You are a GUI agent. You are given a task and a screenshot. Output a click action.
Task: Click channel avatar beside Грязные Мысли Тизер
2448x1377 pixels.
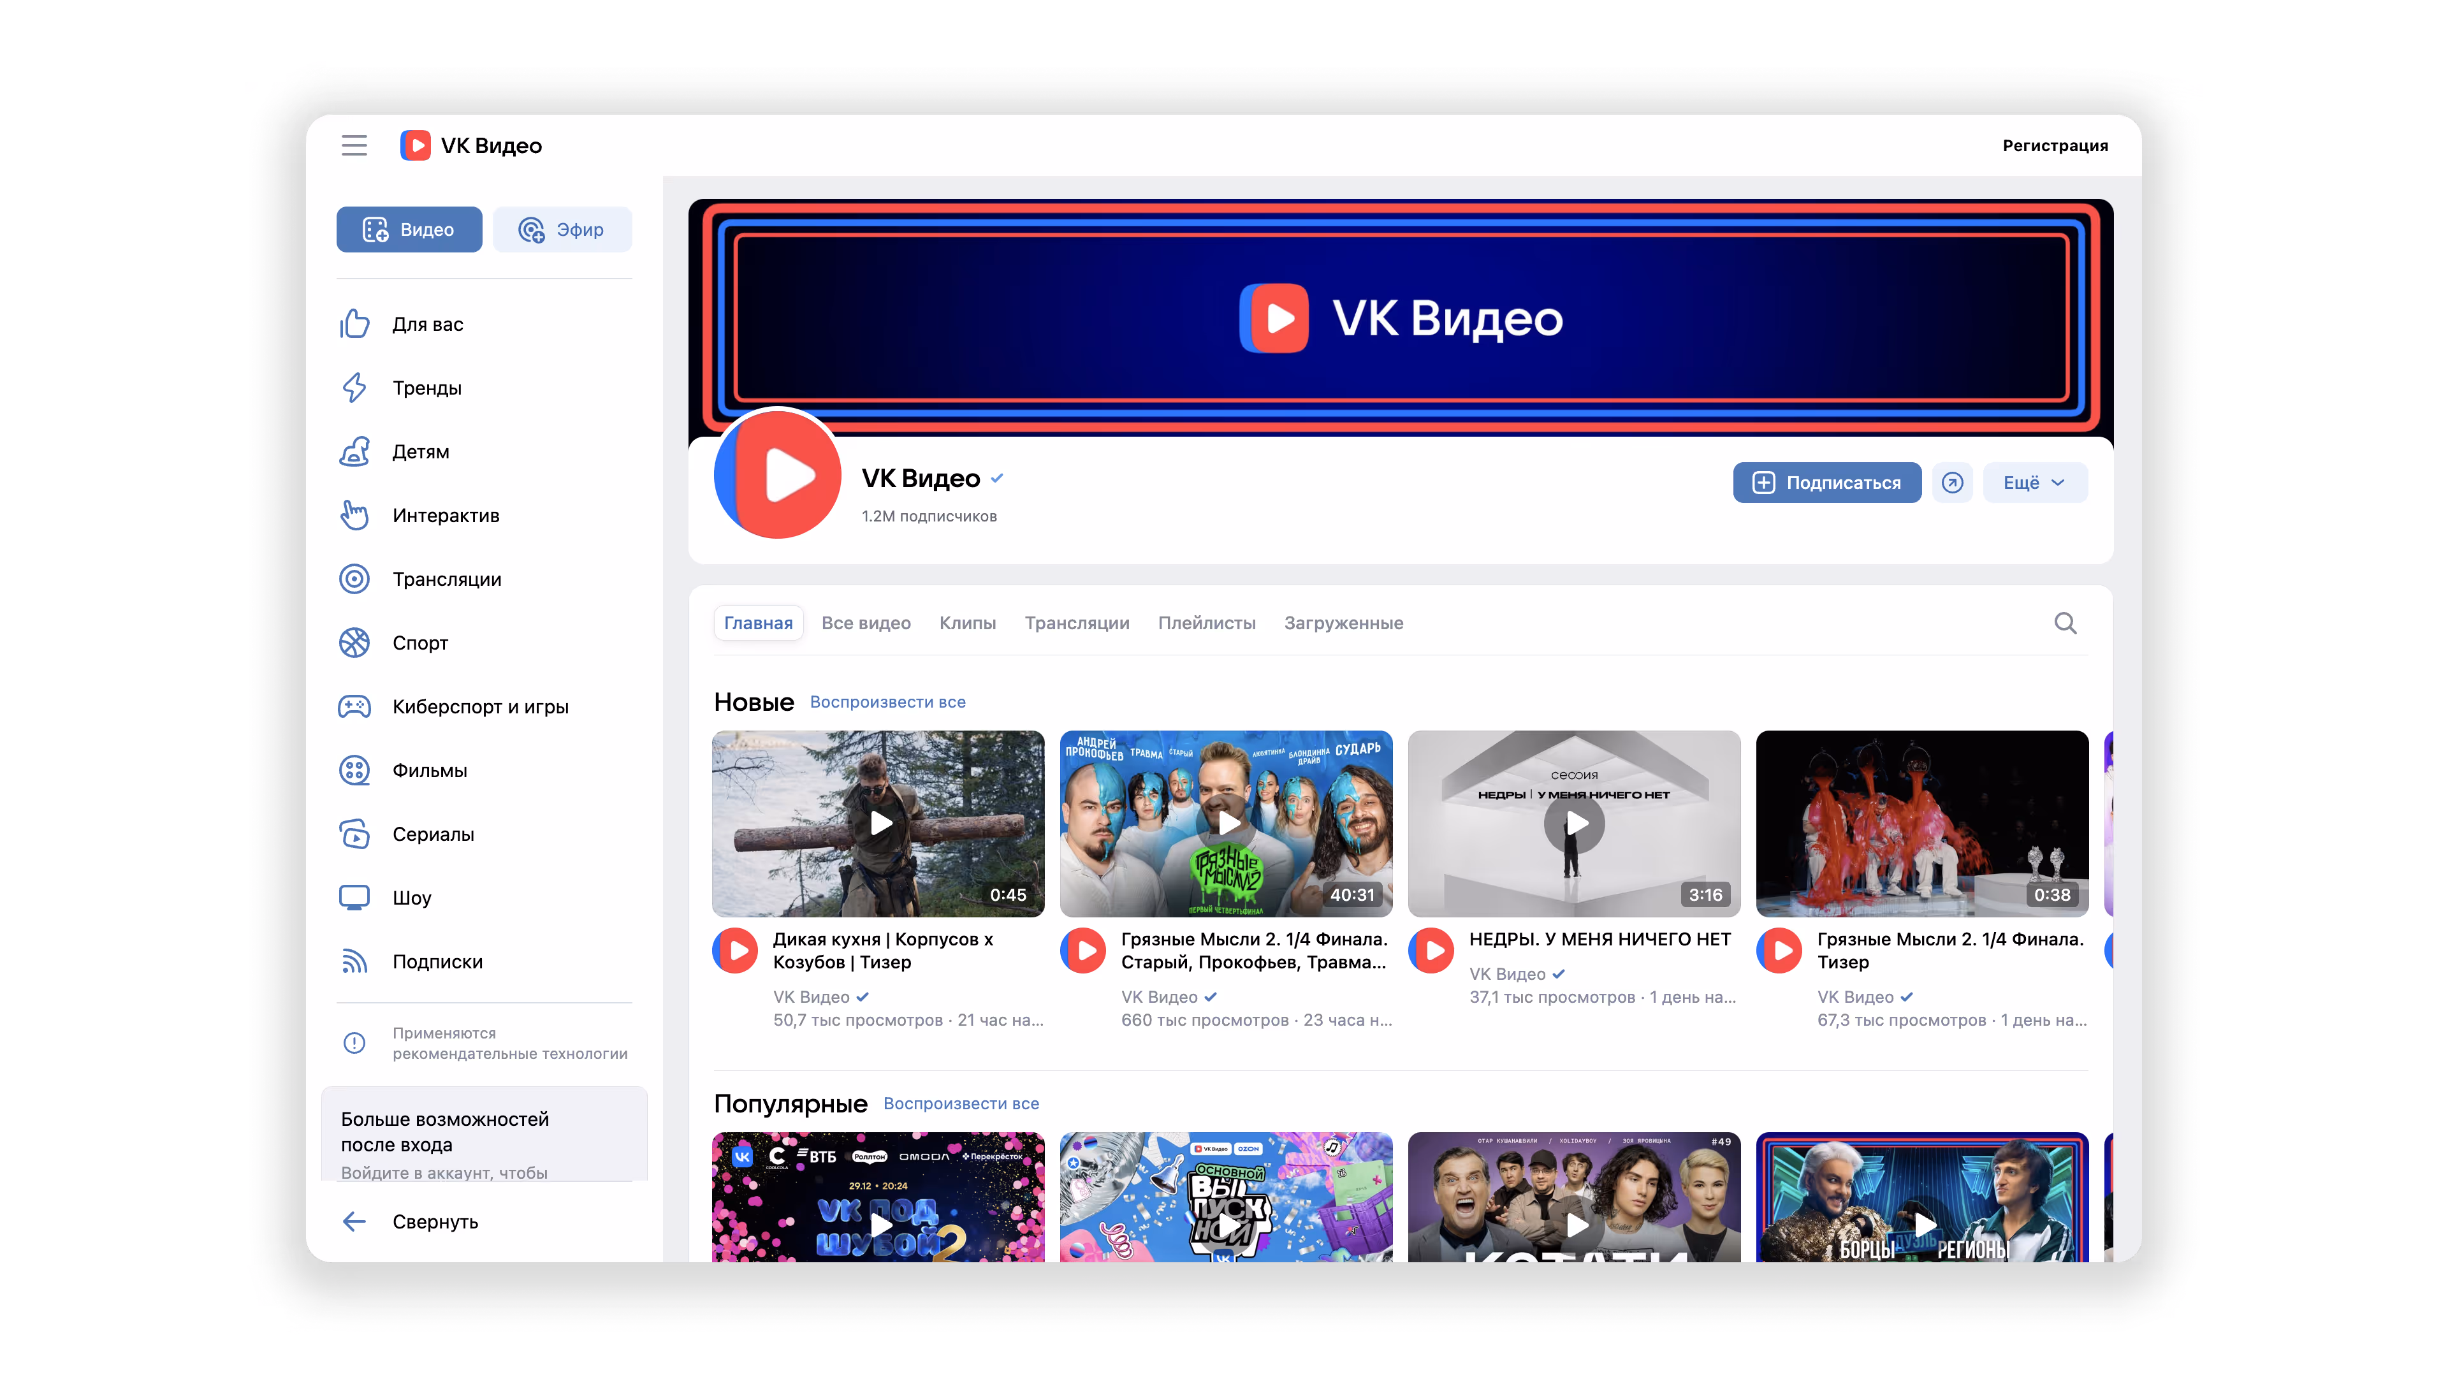[x=1780, y=951]
